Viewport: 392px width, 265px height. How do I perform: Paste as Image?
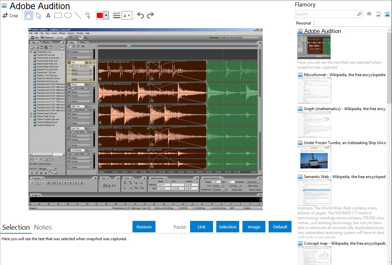[x=254, y=227]
